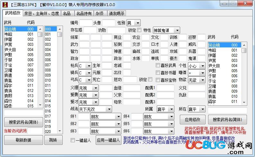The width and height of the screenshot is (255, 157).
Task: Select code 020 in middle code list
Action: (51, 132)
